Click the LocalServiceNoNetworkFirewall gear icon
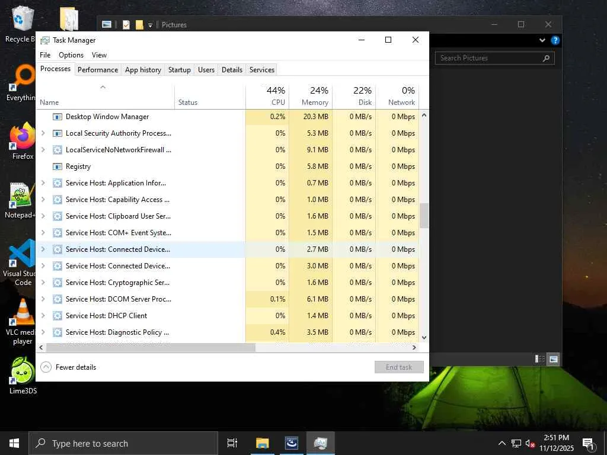 pyautogui.click(x=57, y=150)
